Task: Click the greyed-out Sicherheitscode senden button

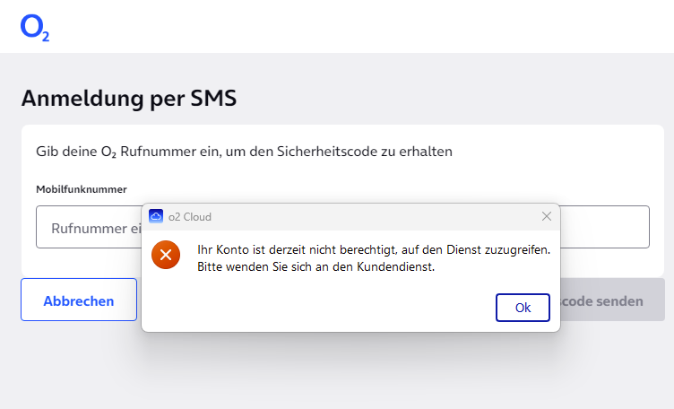Action: 612,300
